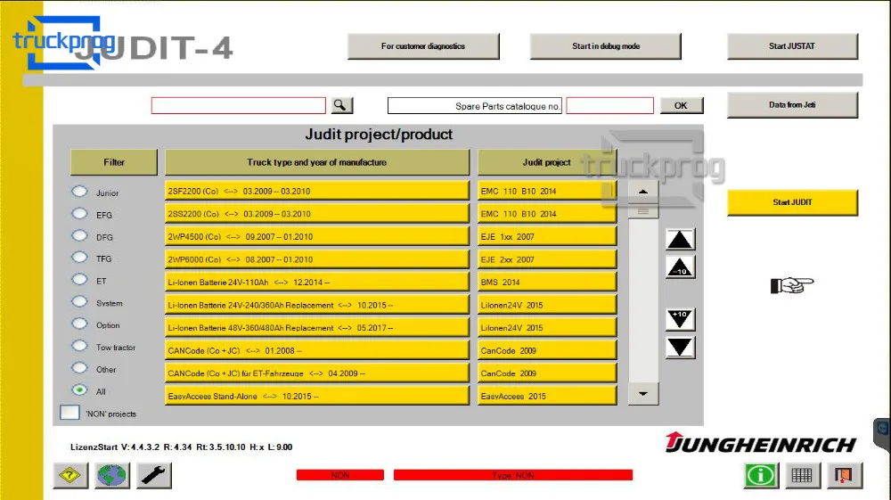
Task: Select the System filter radio button
Action: (x=79, y=302)
